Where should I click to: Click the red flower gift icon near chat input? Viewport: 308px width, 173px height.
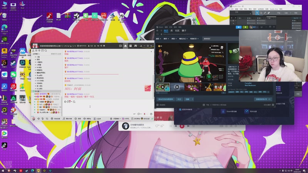(145, 114)
